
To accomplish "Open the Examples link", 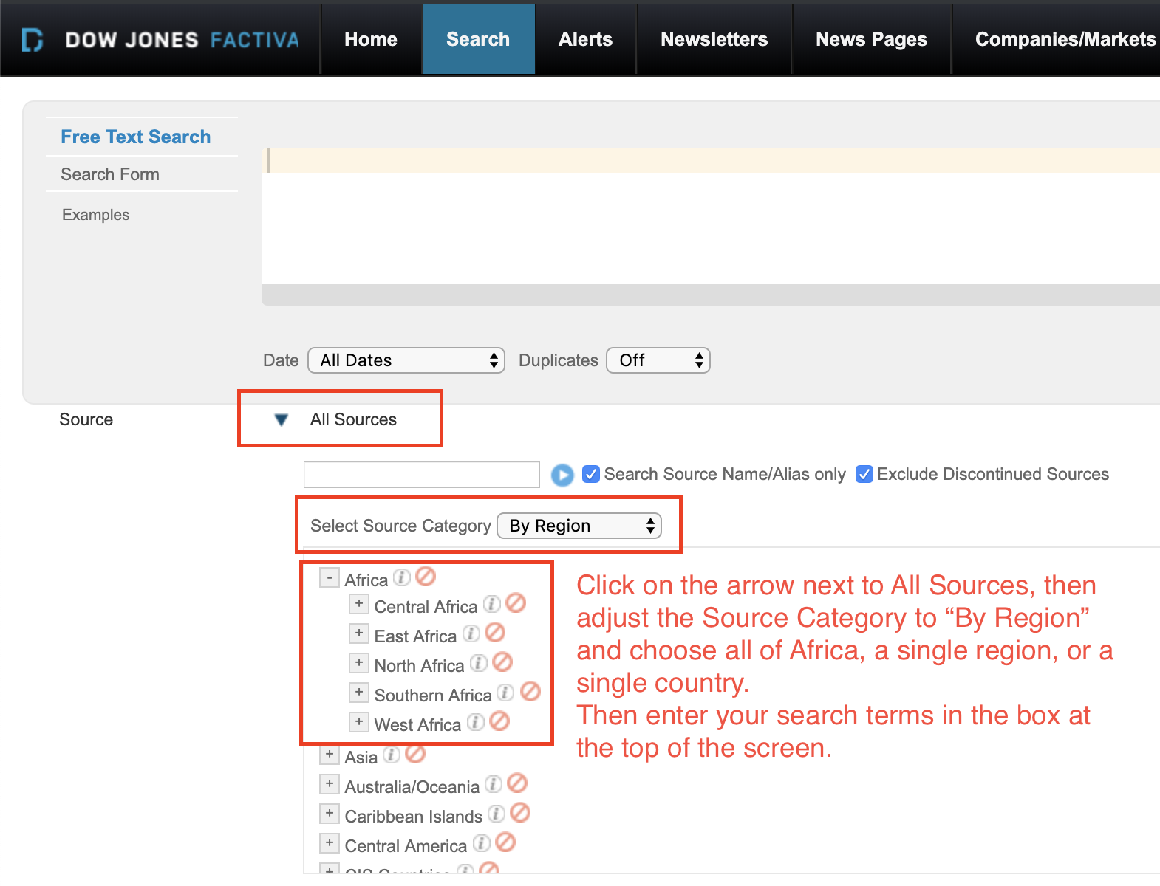I will pyautogui.click(x=96, y=215).
